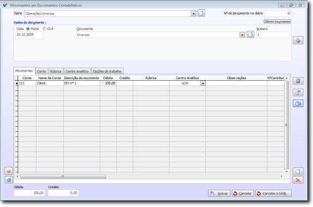The image size is (313, 207).
Task: Click the Crédito column header
Action: [124, 78]
